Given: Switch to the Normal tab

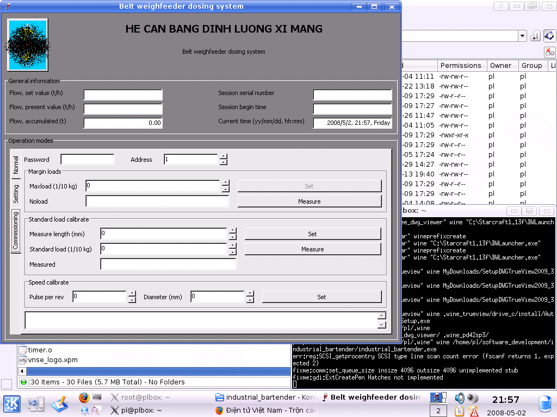Looking at the screenshot, I should pyautogui.click(x=16, y=165).
